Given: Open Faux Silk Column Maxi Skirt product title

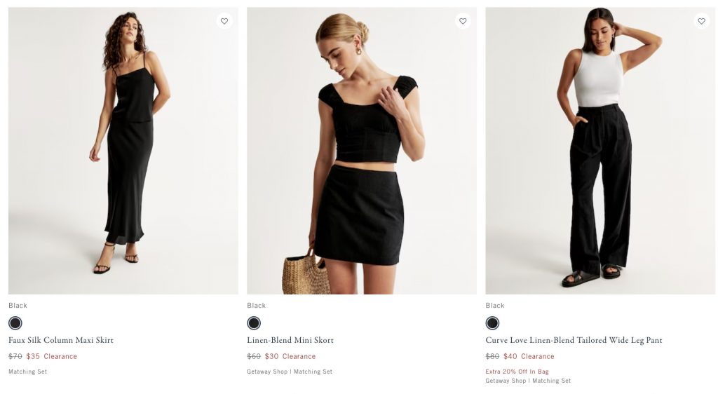Looking at the screenshot, I should (x=61, y=341).
